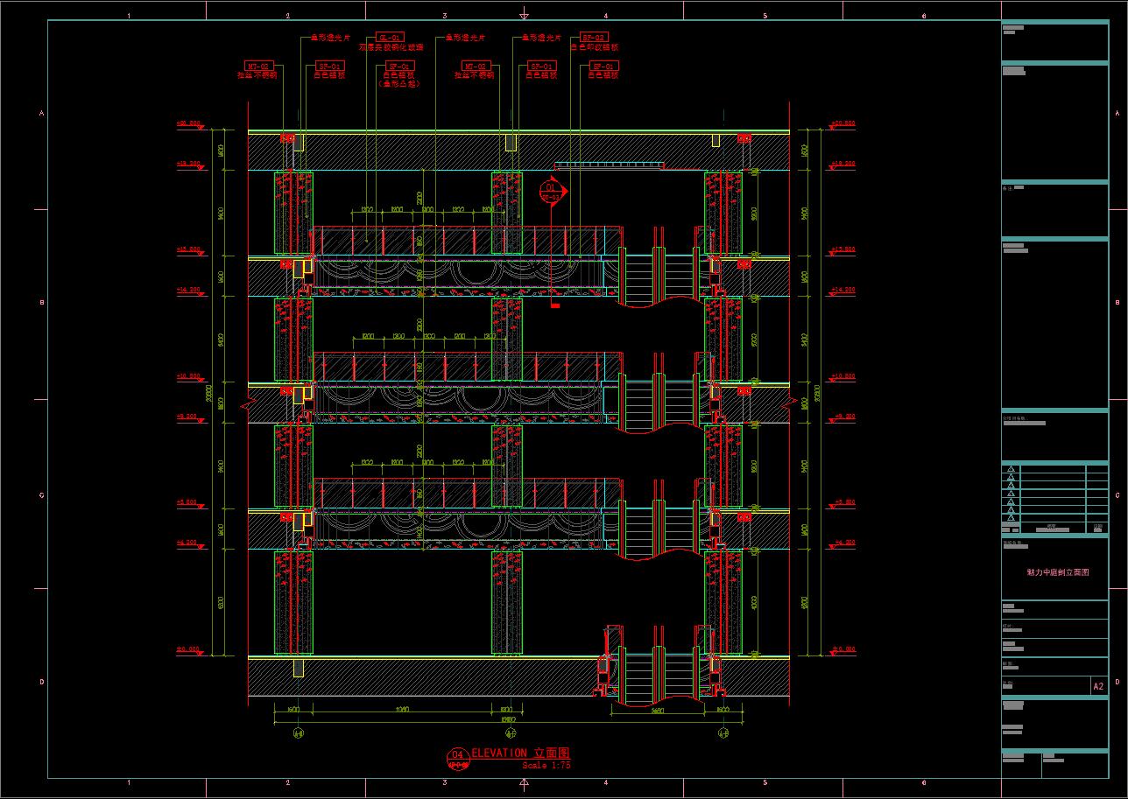Viewport: 1128px width, 799px height.
Task: Select the A2 sheet size box
Action: (1098, 686)
